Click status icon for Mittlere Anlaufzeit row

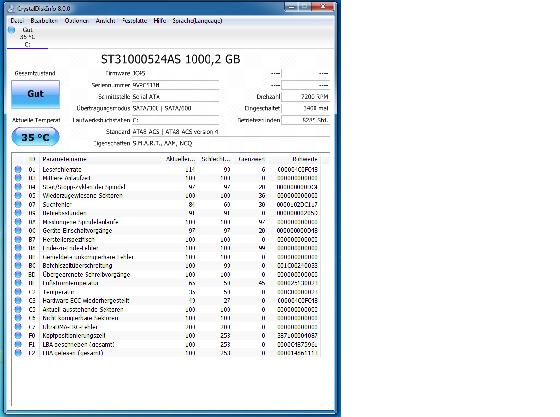[18, 178]
